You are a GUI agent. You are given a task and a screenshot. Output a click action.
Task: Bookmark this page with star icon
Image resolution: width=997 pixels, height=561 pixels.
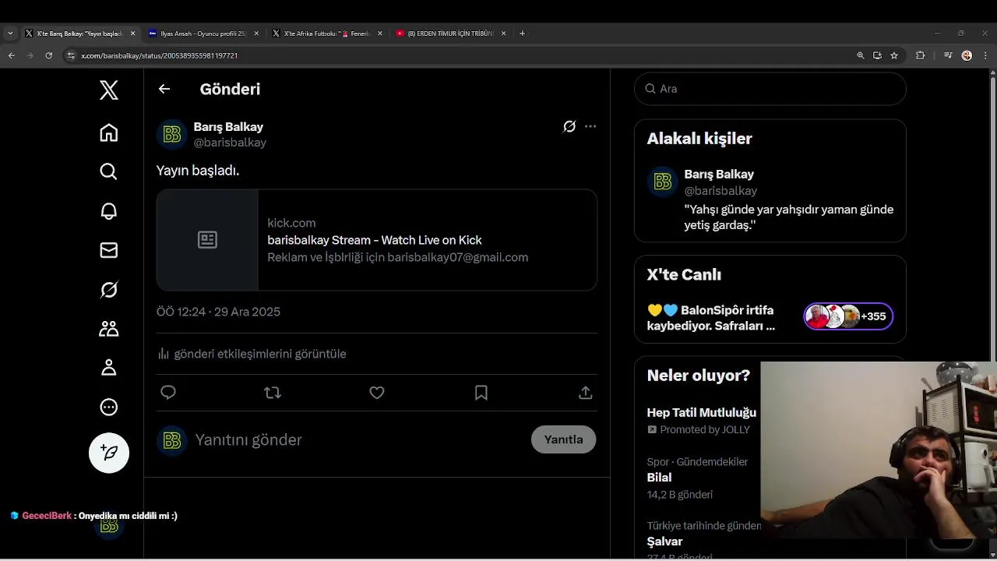pyautogui.click(x=894, y=55)
